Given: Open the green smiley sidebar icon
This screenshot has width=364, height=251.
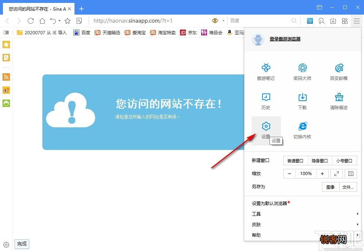Looking at the screenshot, I should (x=6, y=103).
